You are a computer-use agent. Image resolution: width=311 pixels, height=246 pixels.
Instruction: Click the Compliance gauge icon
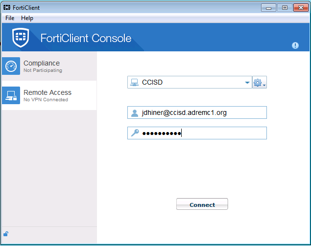point(11,66)
